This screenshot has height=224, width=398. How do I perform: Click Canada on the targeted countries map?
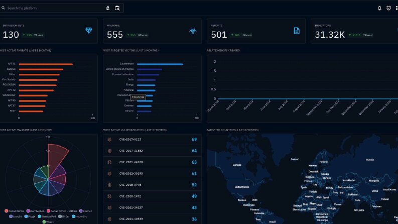pos(237,165)
